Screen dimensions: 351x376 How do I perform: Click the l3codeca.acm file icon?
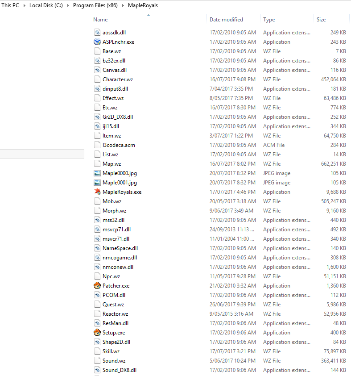pyautogui.click(x=97, y=145)
